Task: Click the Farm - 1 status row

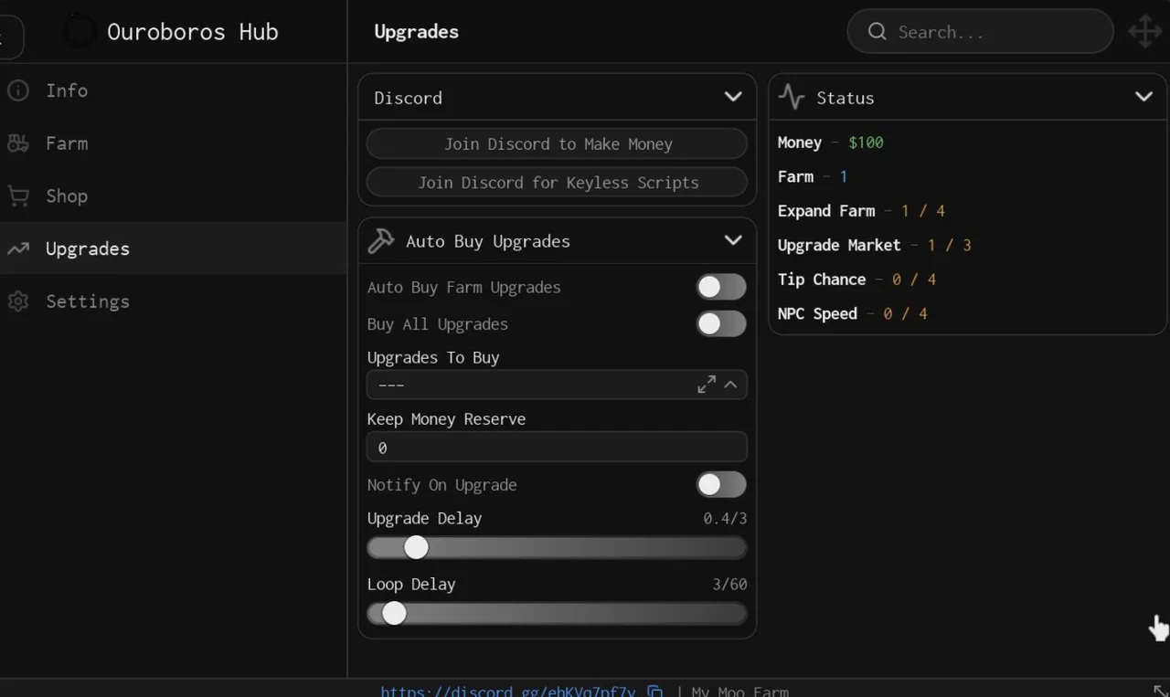Action: (813, 176)
